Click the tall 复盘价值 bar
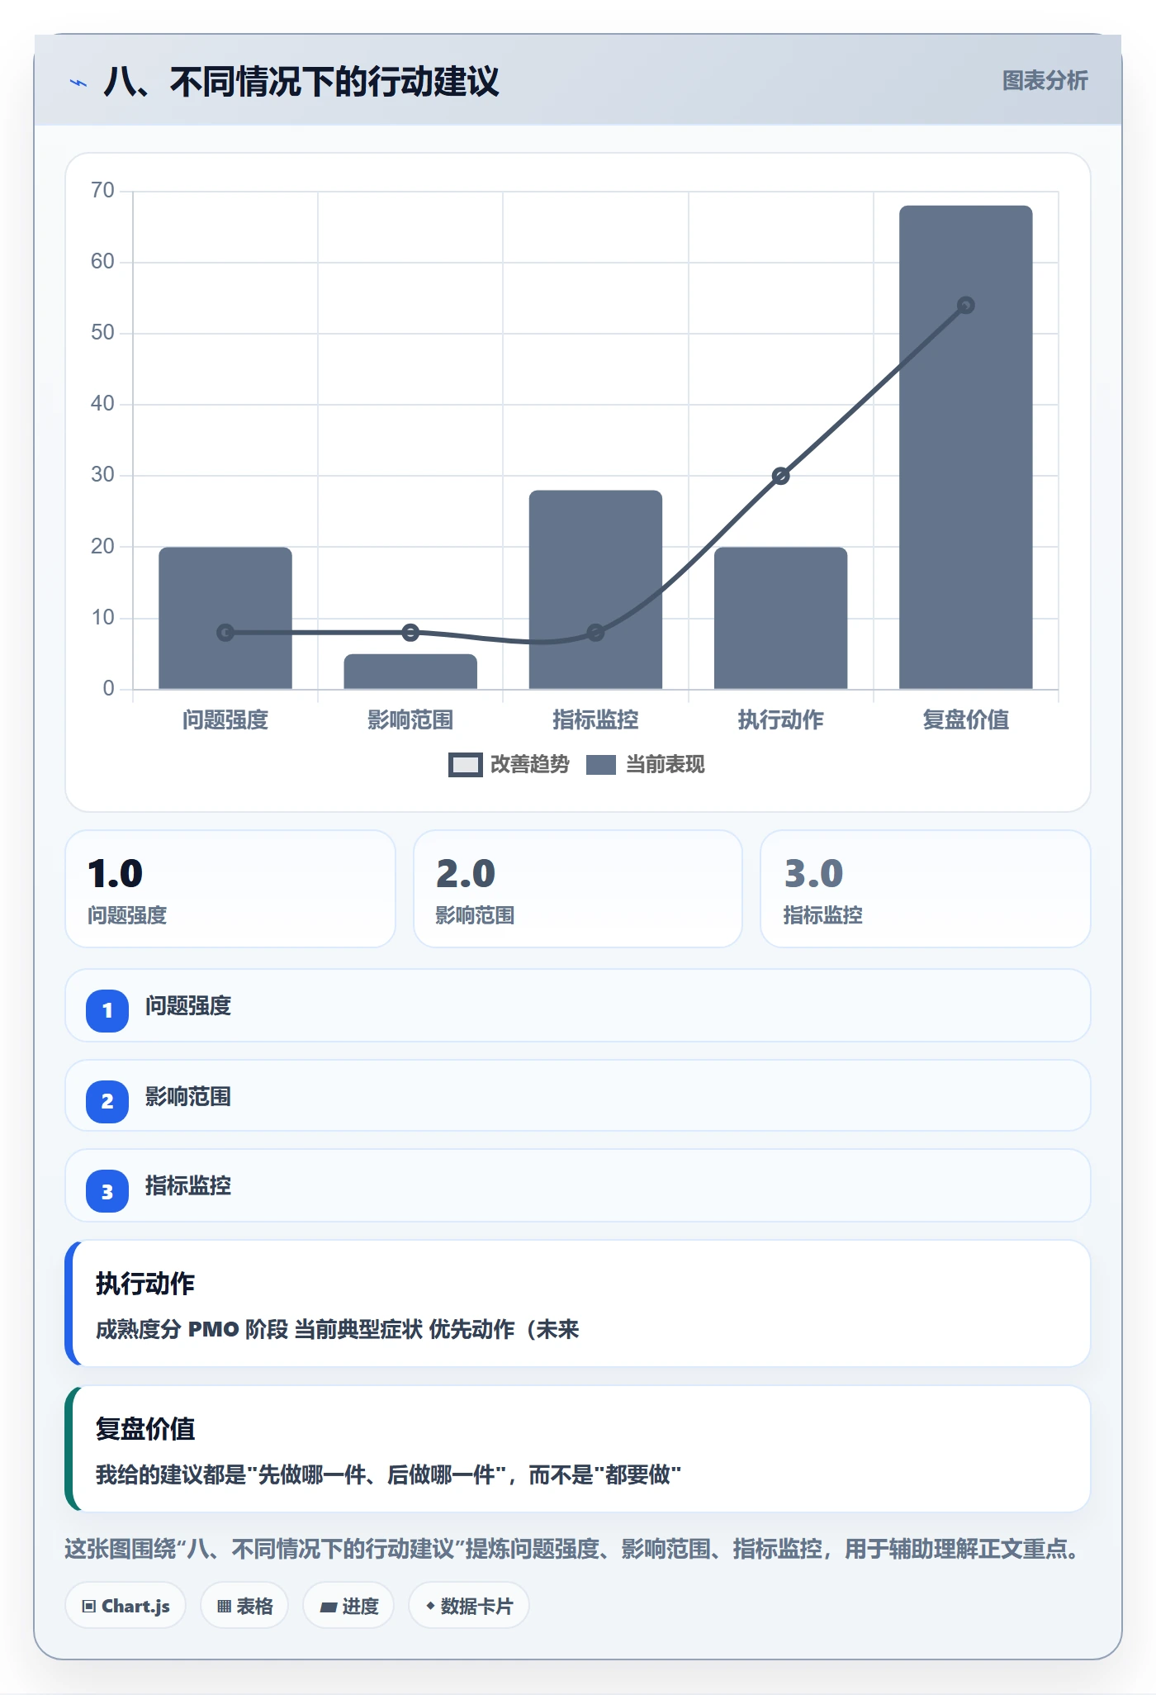1156x1695 pixels. click(x=966, y=447)
